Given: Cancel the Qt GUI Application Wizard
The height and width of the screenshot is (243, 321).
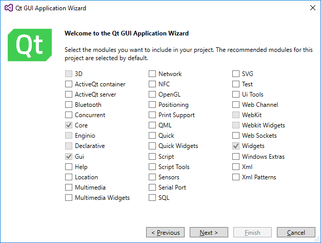Looking at the screenshot, I should (296, 233).
